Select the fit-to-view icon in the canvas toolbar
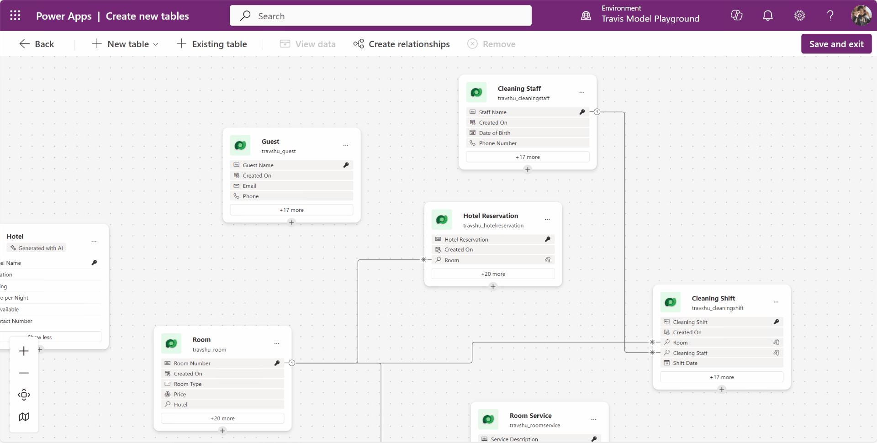The height and width of the screenshot is (443, 877). pos(24,395)
